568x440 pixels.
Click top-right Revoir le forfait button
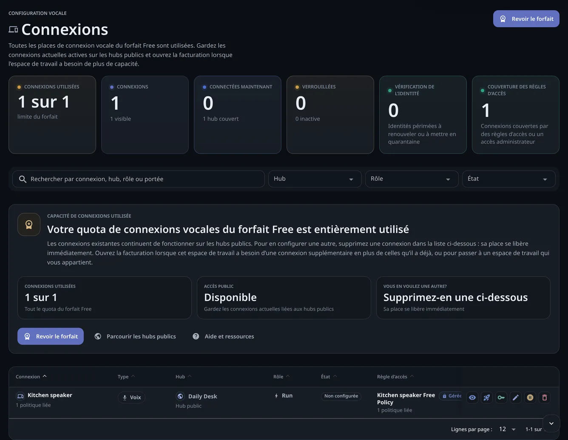pos(526,19)
